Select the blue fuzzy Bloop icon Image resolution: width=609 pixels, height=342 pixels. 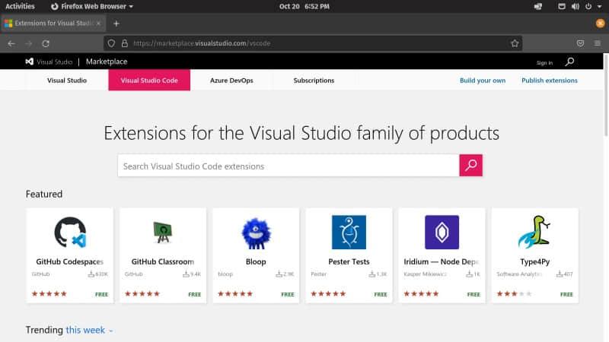tap(255, 233)
